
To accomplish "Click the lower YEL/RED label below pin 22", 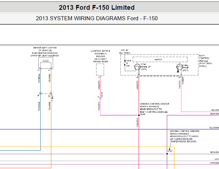I will coord(50,106).
